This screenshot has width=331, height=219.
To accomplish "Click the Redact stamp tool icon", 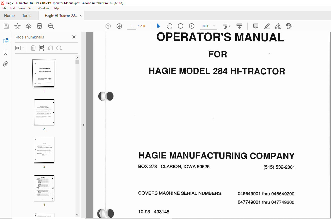I will 289,26.
